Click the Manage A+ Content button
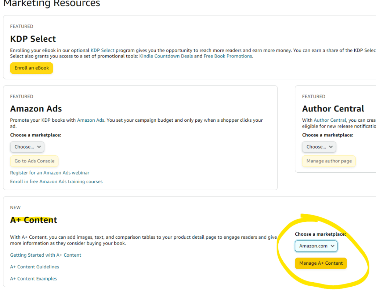Viewport: 376px width, 290px height. (x=321, y=263)
